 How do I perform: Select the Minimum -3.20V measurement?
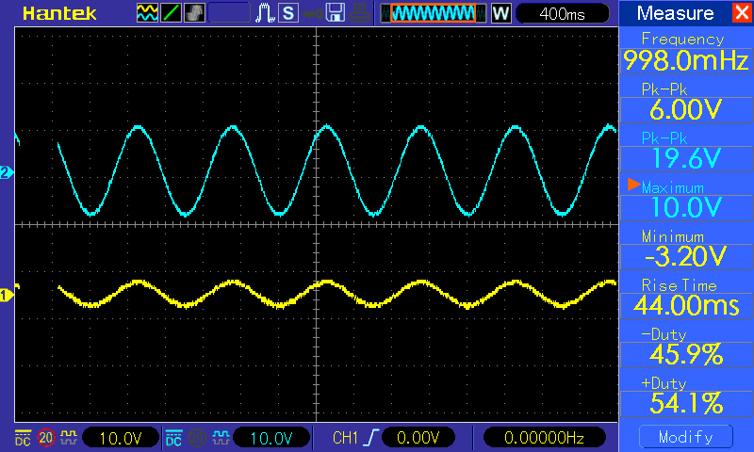coord(686,249)
